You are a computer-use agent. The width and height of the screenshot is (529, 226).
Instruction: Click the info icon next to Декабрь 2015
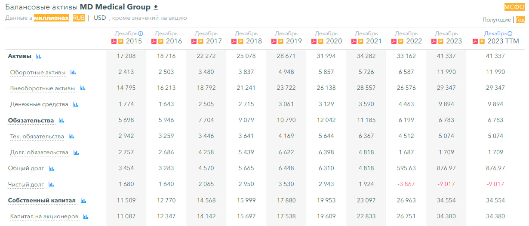click(140, 34)
